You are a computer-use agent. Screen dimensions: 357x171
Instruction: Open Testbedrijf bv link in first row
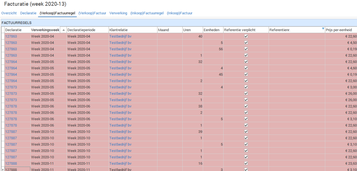click(120, 36)
